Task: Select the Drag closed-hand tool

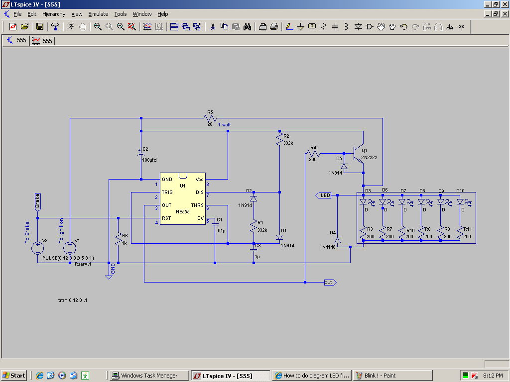Action: pos(392,27)
